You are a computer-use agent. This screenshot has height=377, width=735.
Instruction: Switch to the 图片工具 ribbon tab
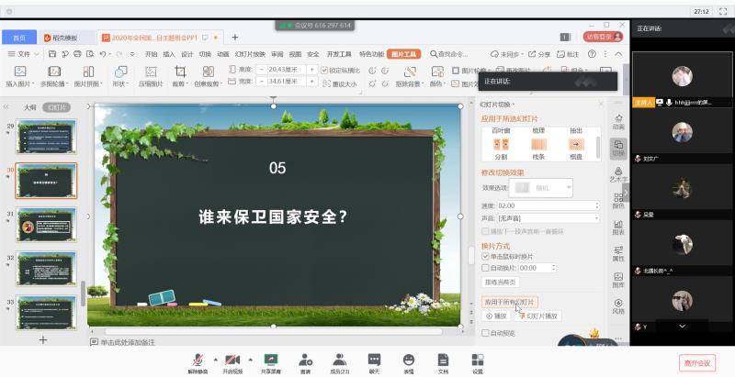tap(404, 54)
